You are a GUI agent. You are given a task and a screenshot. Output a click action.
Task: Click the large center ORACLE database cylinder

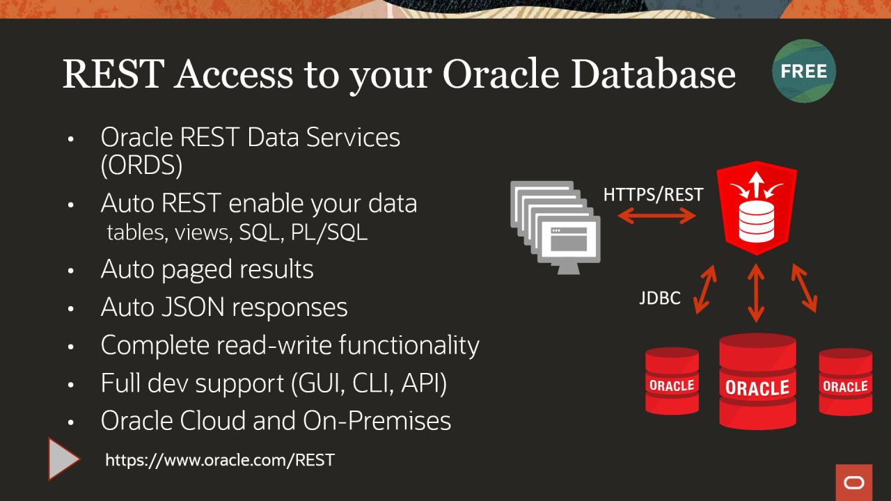point(757,381)
